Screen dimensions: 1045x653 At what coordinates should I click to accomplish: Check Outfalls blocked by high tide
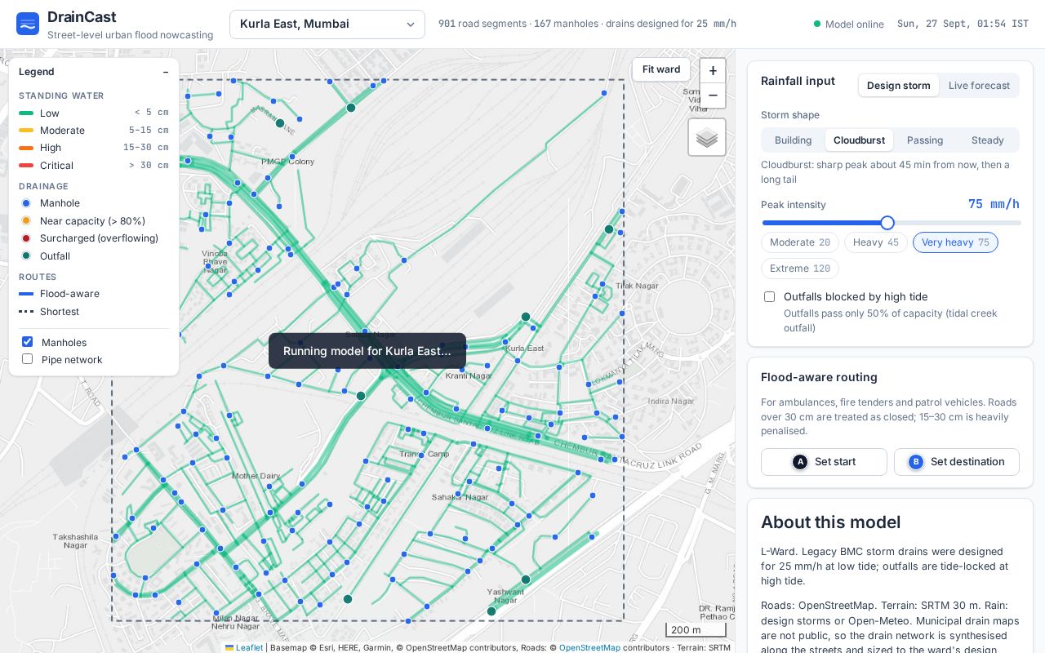click(769, 297)
